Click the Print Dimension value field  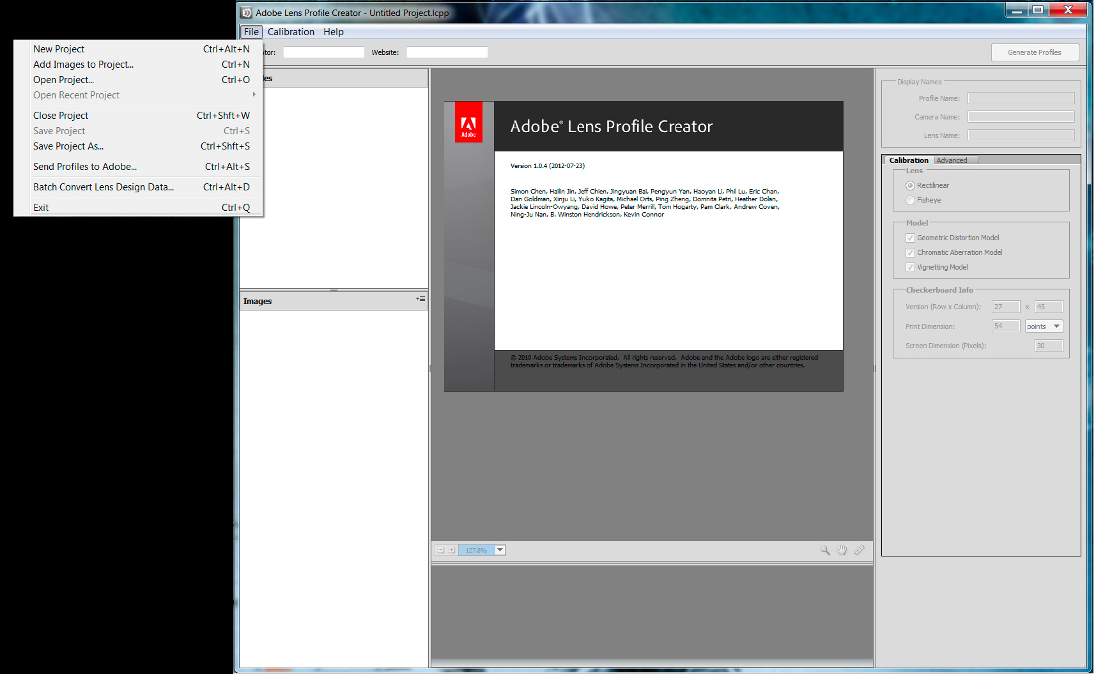click(x=1005, y=326)
